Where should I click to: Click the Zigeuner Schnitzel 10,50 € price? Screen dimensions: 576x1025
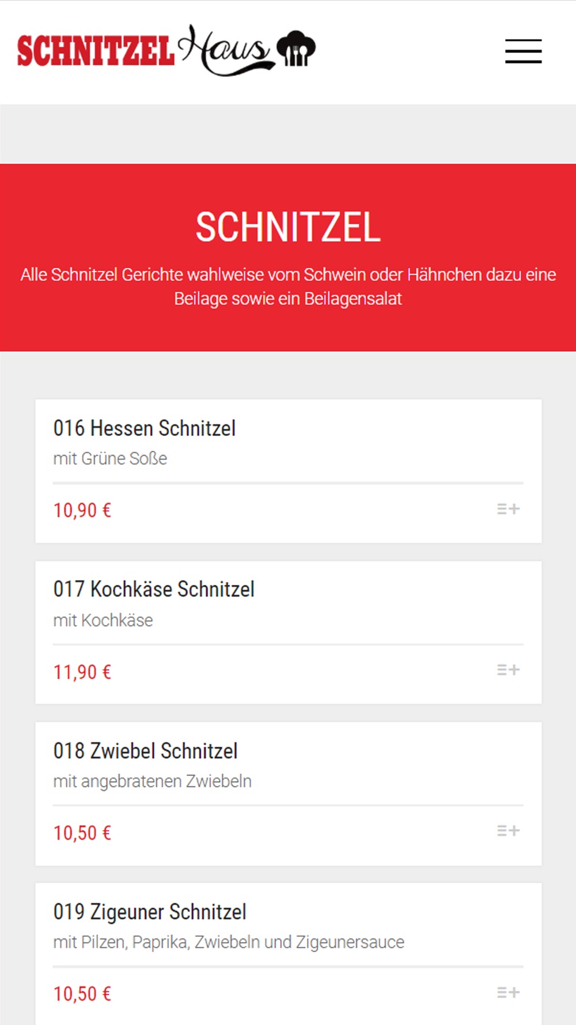pyautogui.click(x=82, y=993)
